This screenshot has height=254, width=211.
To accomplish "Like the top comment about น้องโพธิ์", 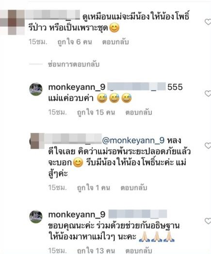I will [208, 22].
